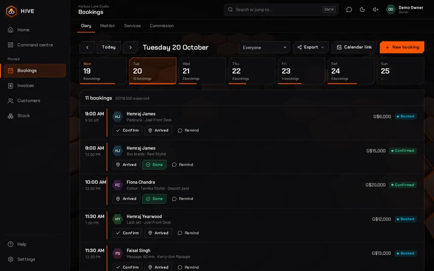Click Confirmed status on Box braids booking

[x=403, y=151]
